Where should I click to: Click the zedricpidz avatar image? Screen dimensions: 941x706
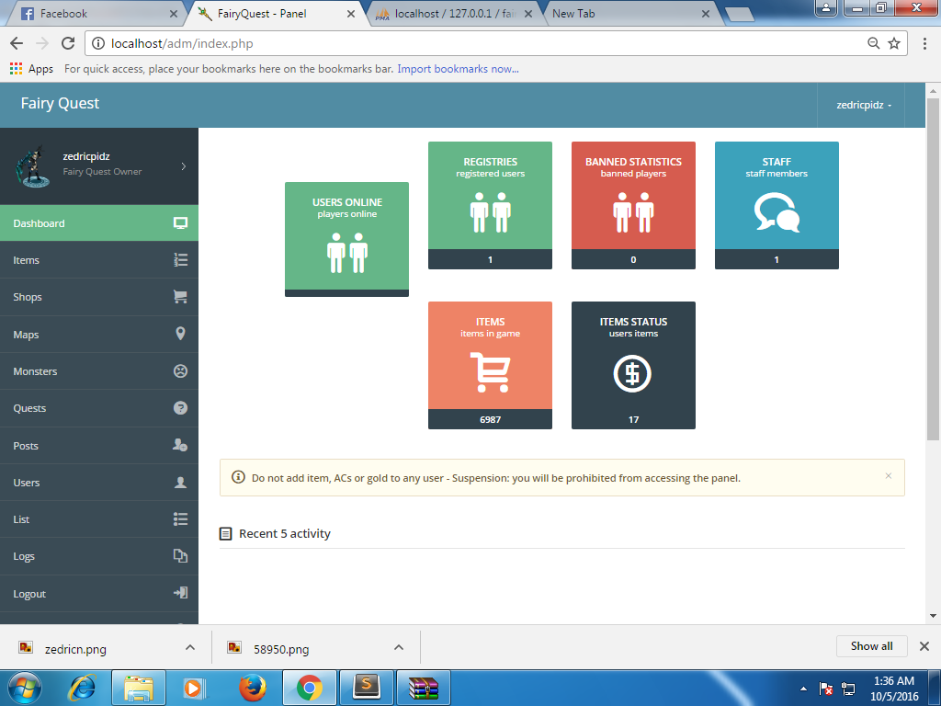pos(32,166)
